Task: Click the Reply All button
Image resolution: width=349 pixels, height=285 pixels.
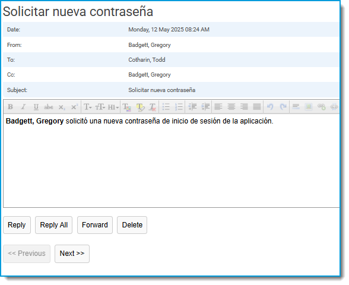Action: tap(53, 225)
